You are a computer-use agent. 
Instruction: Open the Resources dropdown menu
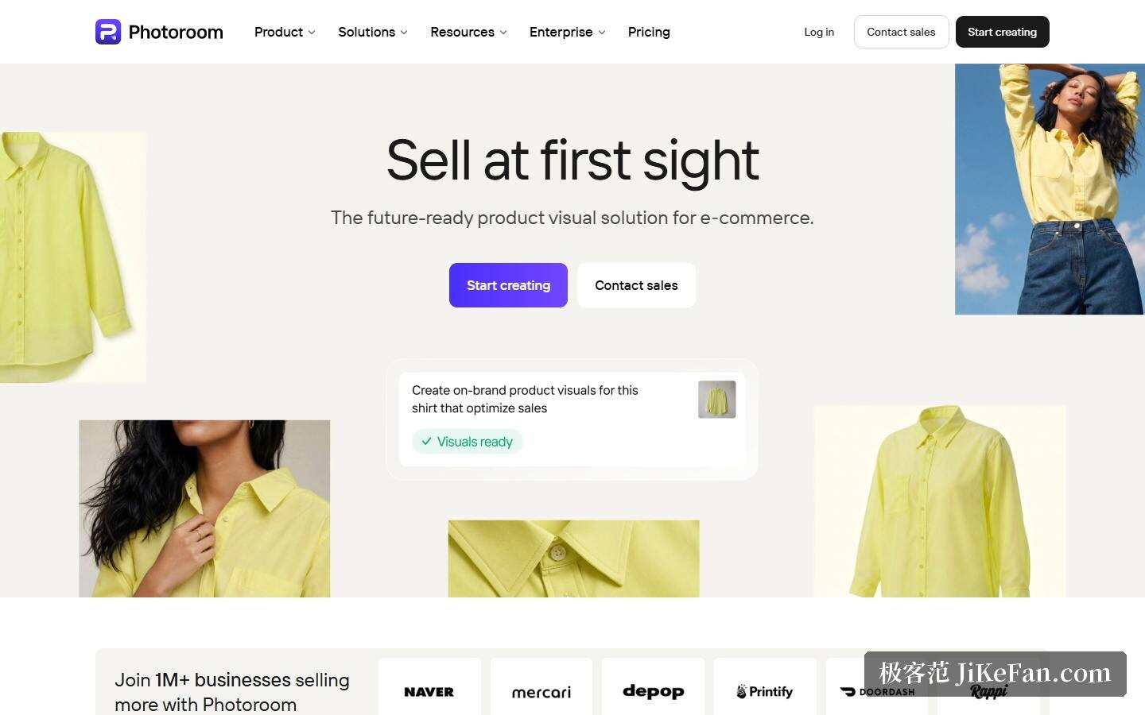click(468, 32)
